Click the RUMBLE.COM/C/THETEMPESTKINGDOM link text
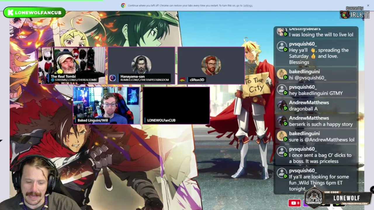Viewport: 374px width, 210px height. tap(145, 80)
